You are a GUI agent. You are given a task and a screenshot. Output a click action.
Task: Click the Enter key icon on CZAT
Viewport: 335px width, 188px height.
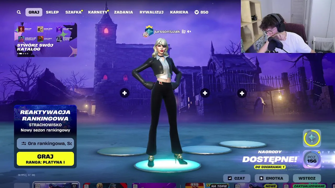tap(230, 178)
